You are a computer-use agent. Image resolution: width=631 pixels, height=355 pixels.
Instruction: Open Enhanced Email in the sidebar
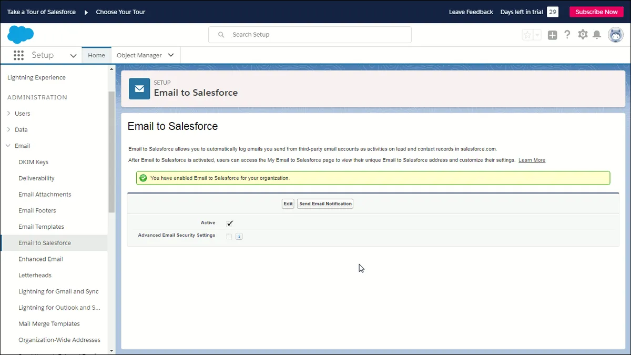point(40,259)
